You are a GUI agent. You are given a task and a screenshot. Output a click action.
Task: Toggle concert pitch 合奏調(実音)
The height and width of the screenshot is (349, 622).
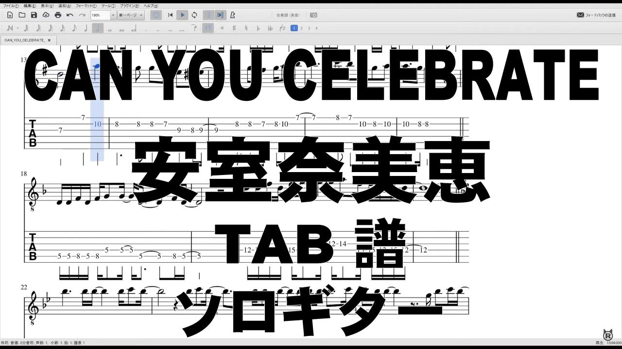(x=288, y=15)
